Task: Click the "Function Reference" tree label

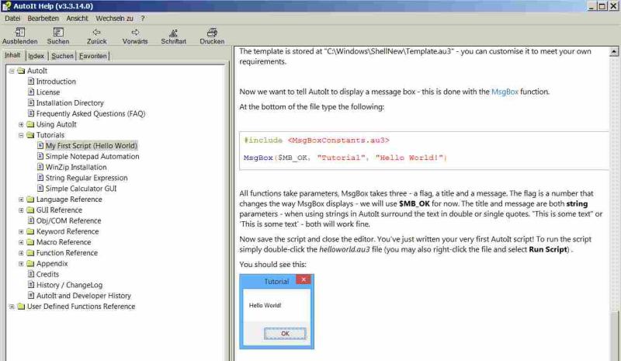Action: pos(67,253)
